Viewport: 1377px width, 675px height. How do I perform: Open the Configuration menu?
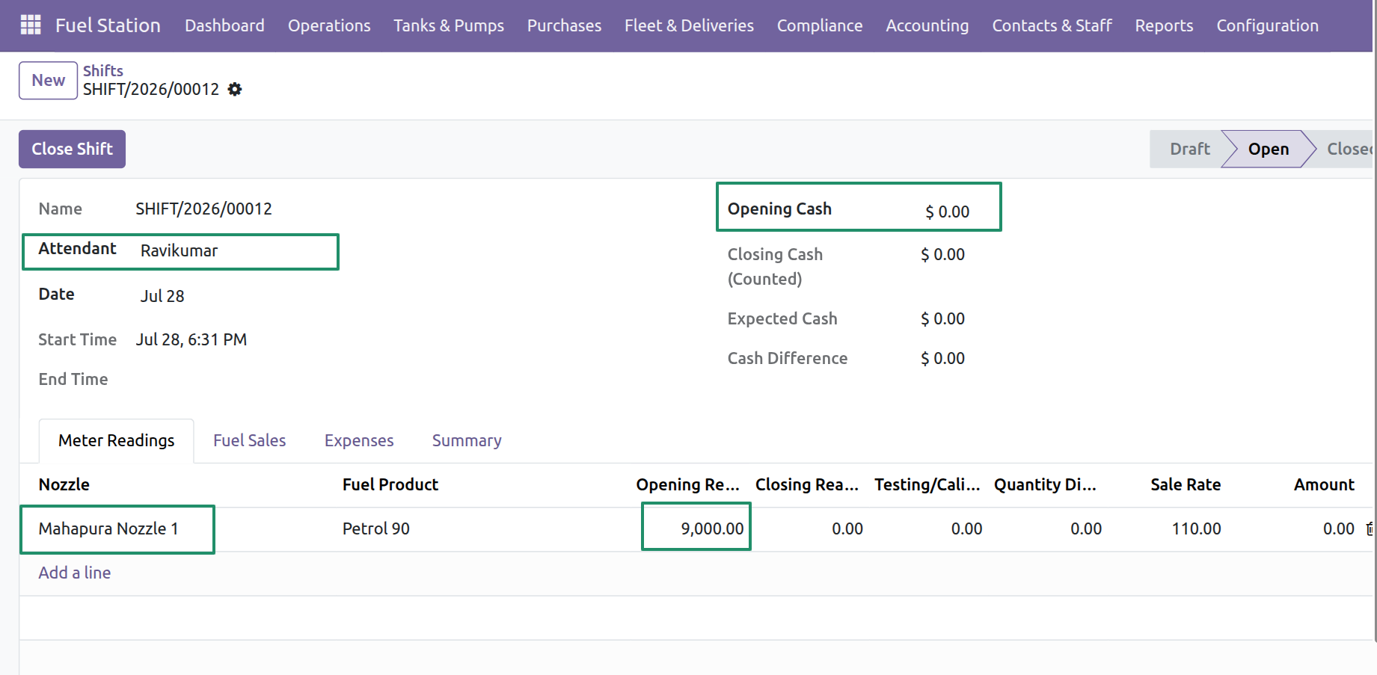pos(1267,25)
